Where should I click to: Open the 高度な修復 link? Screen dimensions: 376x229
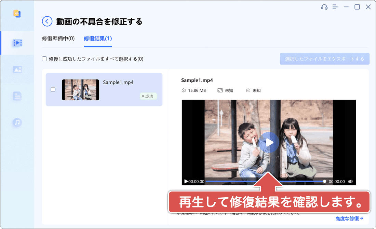[x=349, y=218]
